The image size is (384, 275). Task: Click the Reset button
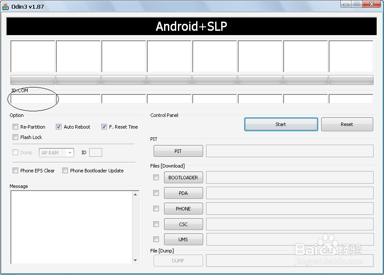[347, 124]
